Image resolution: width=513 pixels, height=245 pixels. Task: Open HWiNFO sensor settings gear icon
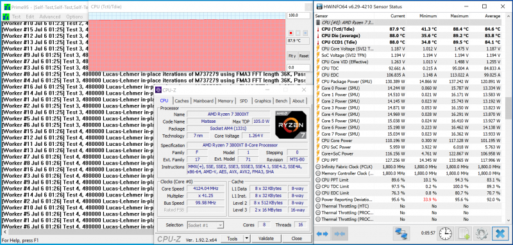click(x=482, y=233)
